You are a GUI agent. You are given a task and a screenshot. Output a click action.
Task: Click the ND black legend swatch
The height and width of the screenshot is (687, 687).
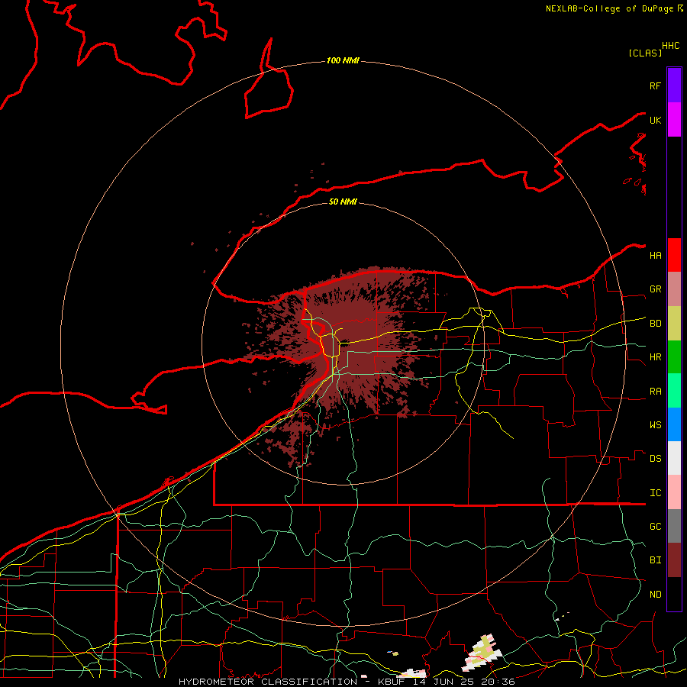[x=674, y=594]
